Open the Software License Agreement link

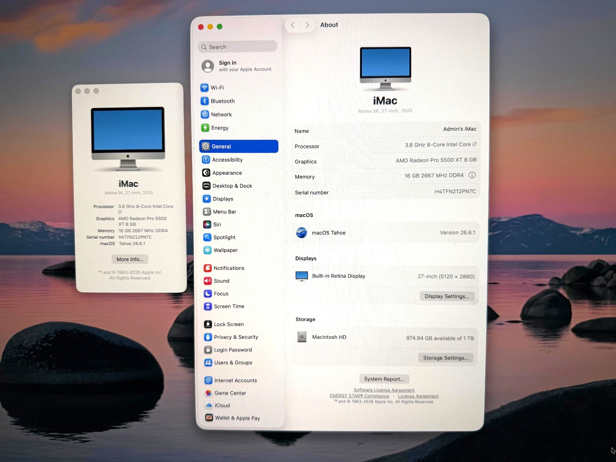[x=384, y=390]
